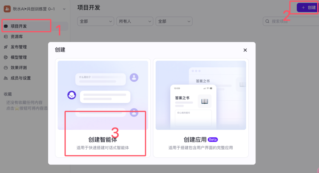Click the 效果评测 gauge icon
The height and width of the screenshot is (173, 319).
6,68
